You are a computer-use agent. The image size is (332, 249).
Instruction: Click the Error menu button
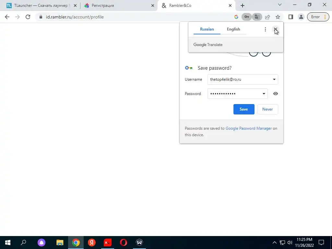click(x=318, y=17)
